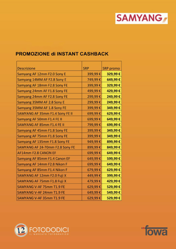The height and width of the screenshot is (249, 176).
Task: Click the 479,99 € SRP price cell
Action: (92, 181)
